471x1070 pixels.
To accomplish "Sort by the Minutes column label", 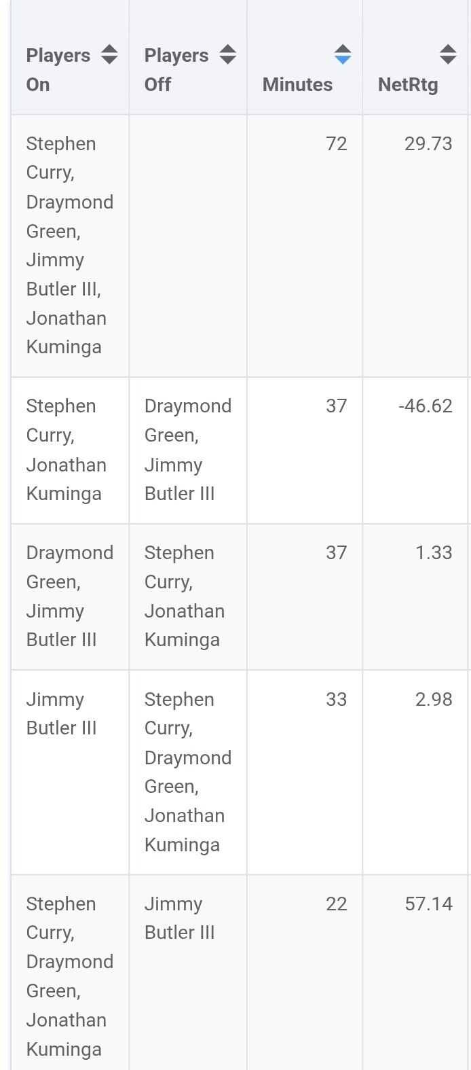I will tap(297, 84).
